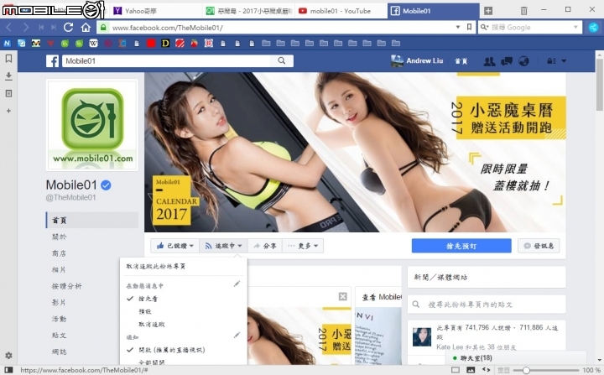Edit news feed preferences with the upper pencil icon
Screen dimensions: 604x375
[x=237, y=284]
